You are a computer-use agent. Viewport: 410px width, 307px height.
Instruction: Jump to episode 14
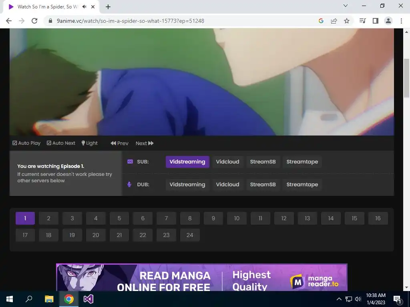click(331, 218)
